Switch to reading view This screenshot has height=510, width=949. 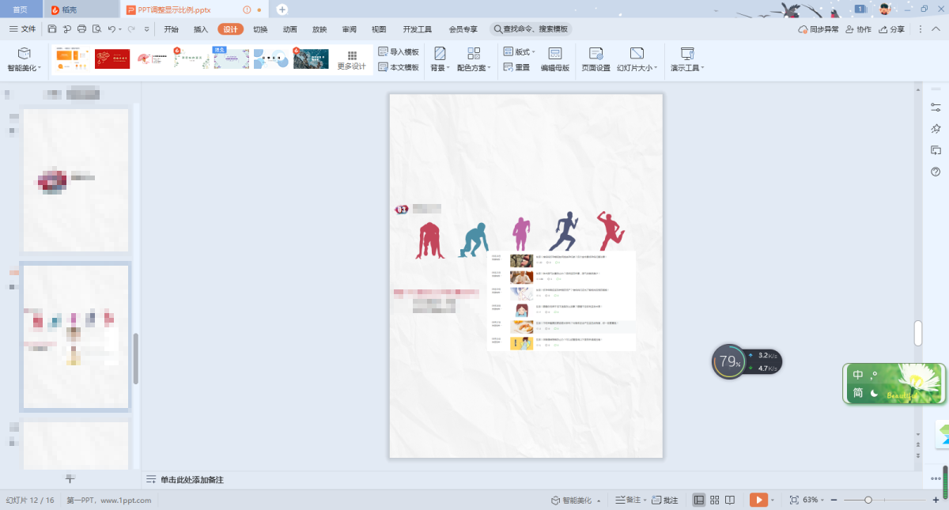click(x=730, y=500)
